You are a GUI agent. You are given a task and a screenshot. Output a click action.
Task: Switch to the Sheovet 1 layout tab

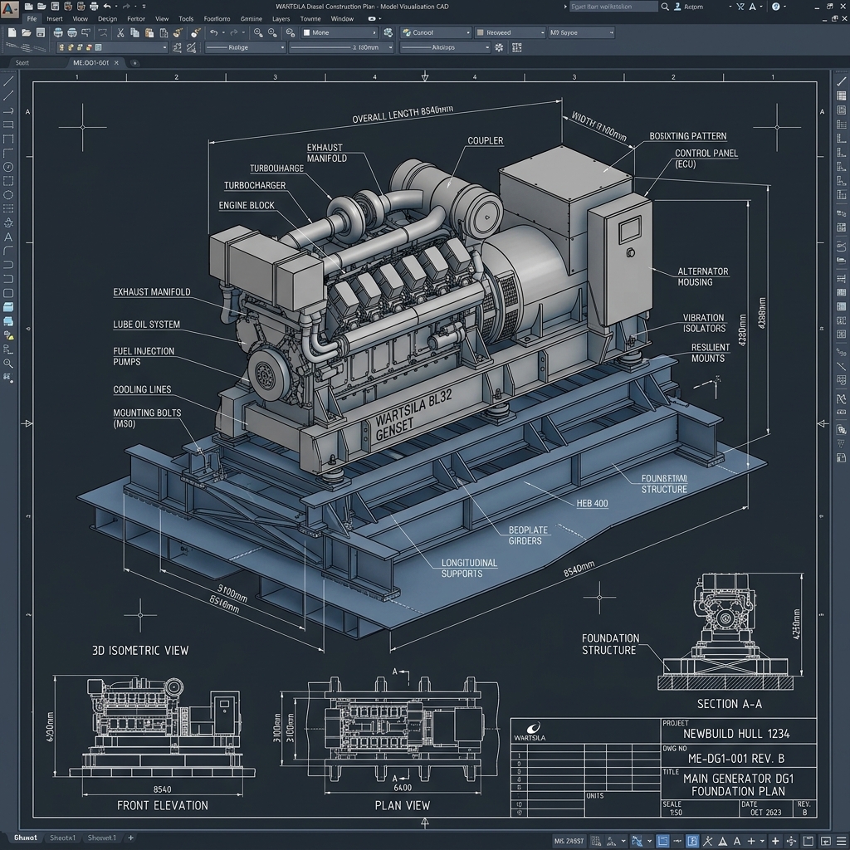101,838
